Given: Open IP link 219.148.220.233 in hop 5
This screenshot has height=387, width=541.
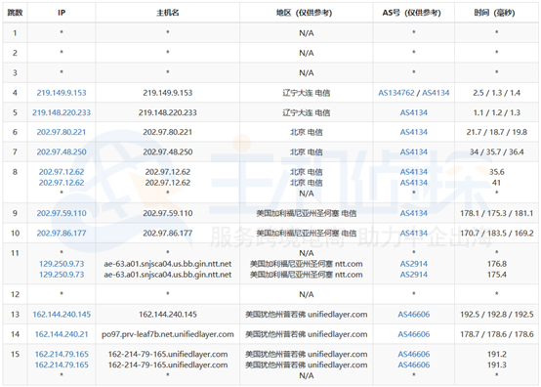Looking at the screenshot, I should coord(62,112).
